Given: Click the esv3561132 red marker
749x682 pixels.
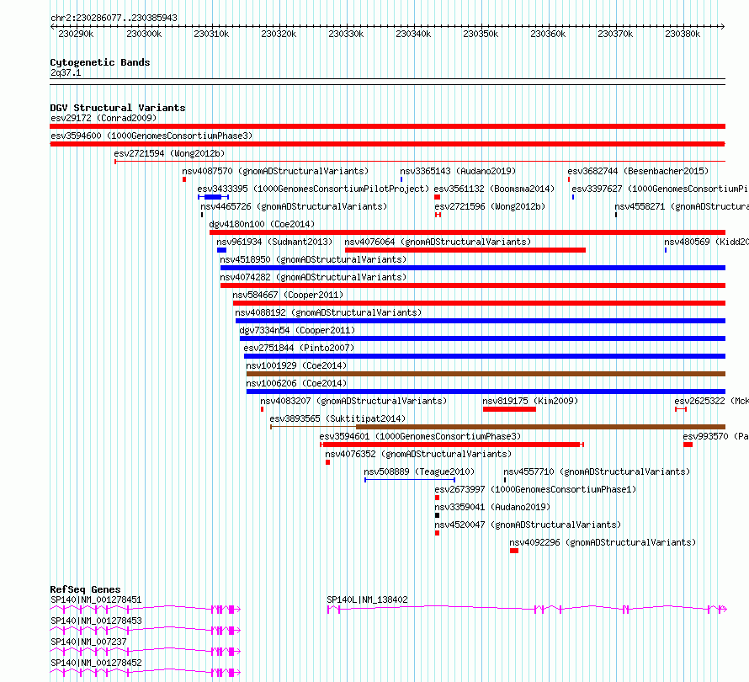Looking at the screenshot, I should click(437, 197).
